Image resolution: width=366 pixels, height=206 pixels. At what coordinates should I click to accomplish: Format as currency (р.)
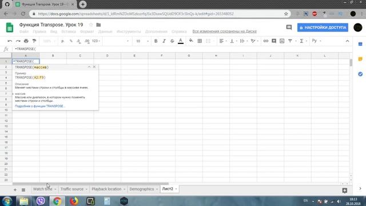(62, 41)
